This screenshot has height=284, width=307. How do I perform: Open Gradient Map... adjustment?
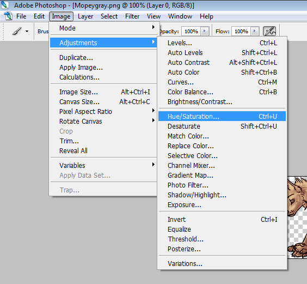pos(222,175)
